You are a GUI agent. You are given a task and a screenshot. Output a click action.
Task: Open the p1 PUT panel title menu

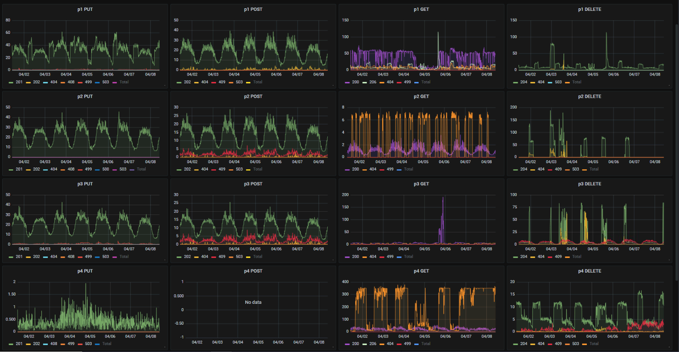click(x=85, y=9)
